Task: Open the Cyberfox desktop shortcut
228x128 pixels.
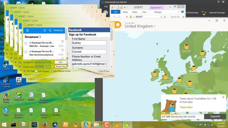Action: pos(6,66)
